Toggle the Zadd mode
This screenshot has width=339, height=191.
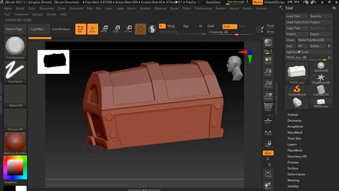click(x=211, y=26)
